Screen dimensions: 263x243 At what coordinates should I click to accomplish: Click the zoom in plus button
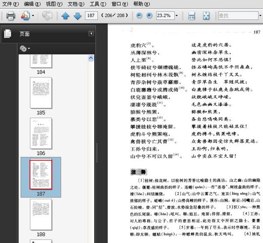pyautogui.click(x=149, y=16)
